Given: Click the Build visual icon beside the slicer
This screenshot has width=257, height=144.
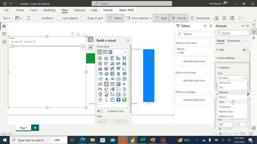Looking at the screenshot, I should tap(91, 39).
